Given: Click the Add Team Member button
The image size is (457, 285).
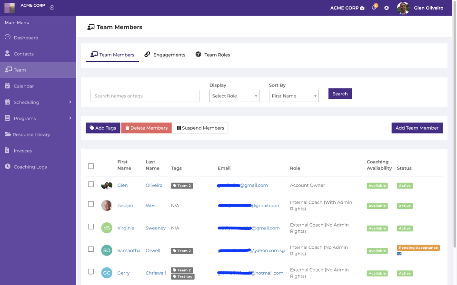Looking at the screenshot, I should click(x=417, y=128).
